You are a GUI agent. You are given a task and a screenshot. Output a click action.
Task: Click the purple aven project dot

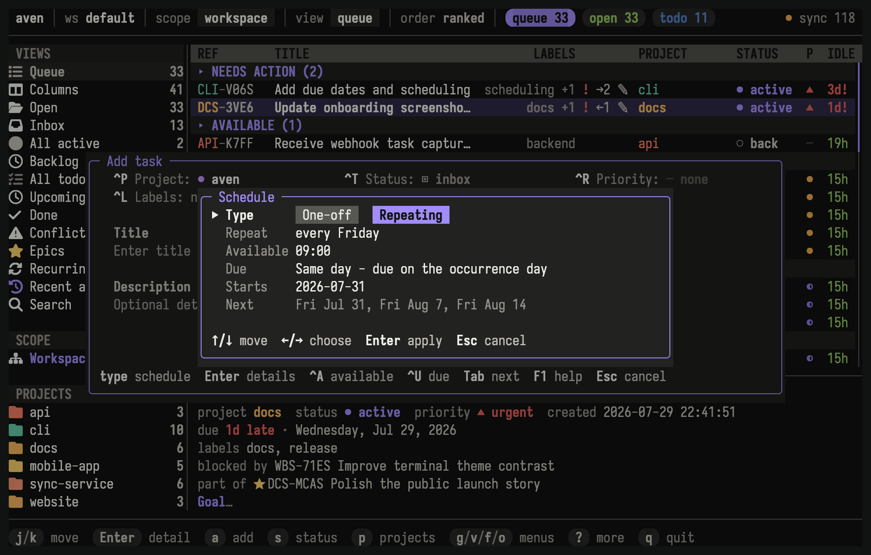click(x=201, y=179)
